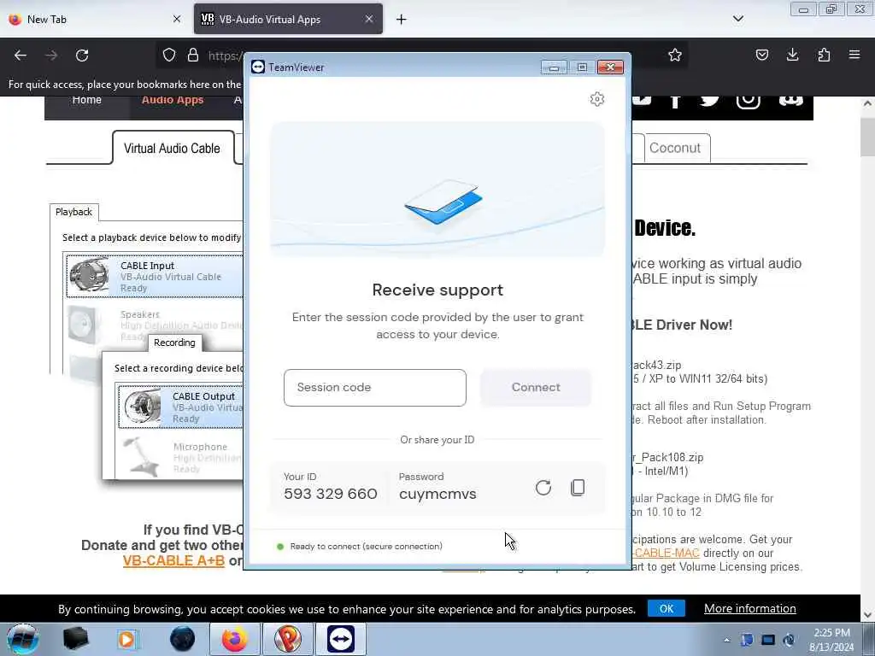The height and width of the screenshot is (656, 875).
Task: Open the Audio Apps menu item
Action: click(x=172, y=102)
